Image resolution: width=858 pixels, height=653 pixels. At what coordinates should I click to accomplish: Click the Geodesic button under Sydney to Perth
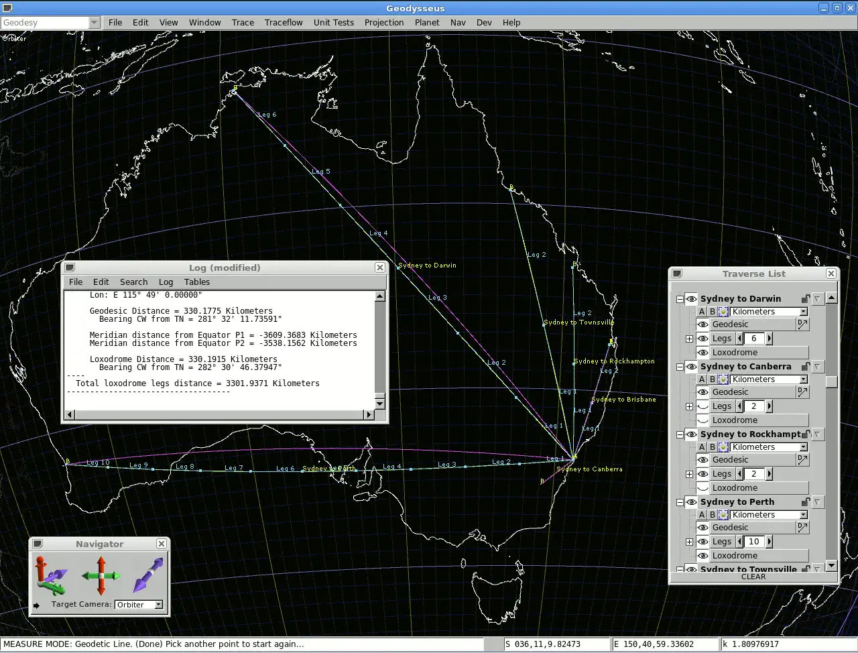[x=753, y=528]
